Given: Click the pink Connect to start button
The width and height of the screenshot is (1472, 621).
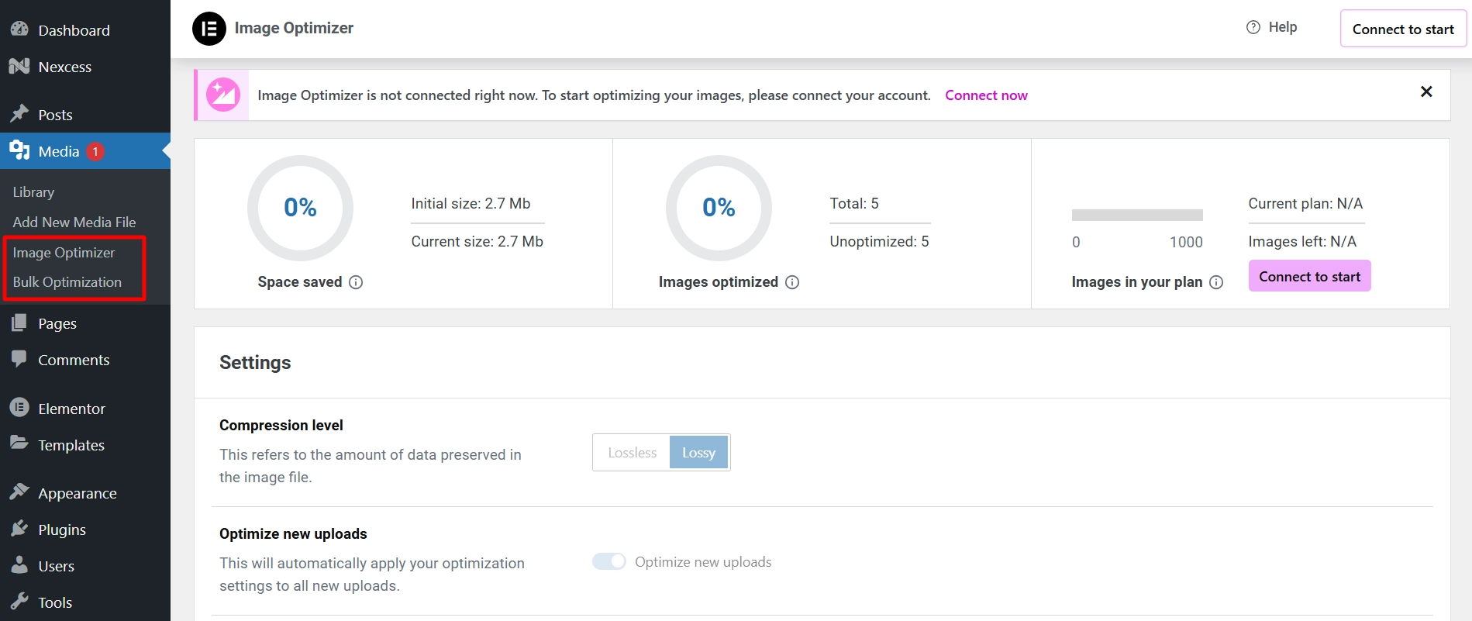Looking at the screenshot, I should click(1309, 276).
